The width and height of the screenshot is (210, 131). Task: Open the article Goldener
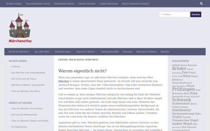[x=16, y=67]
